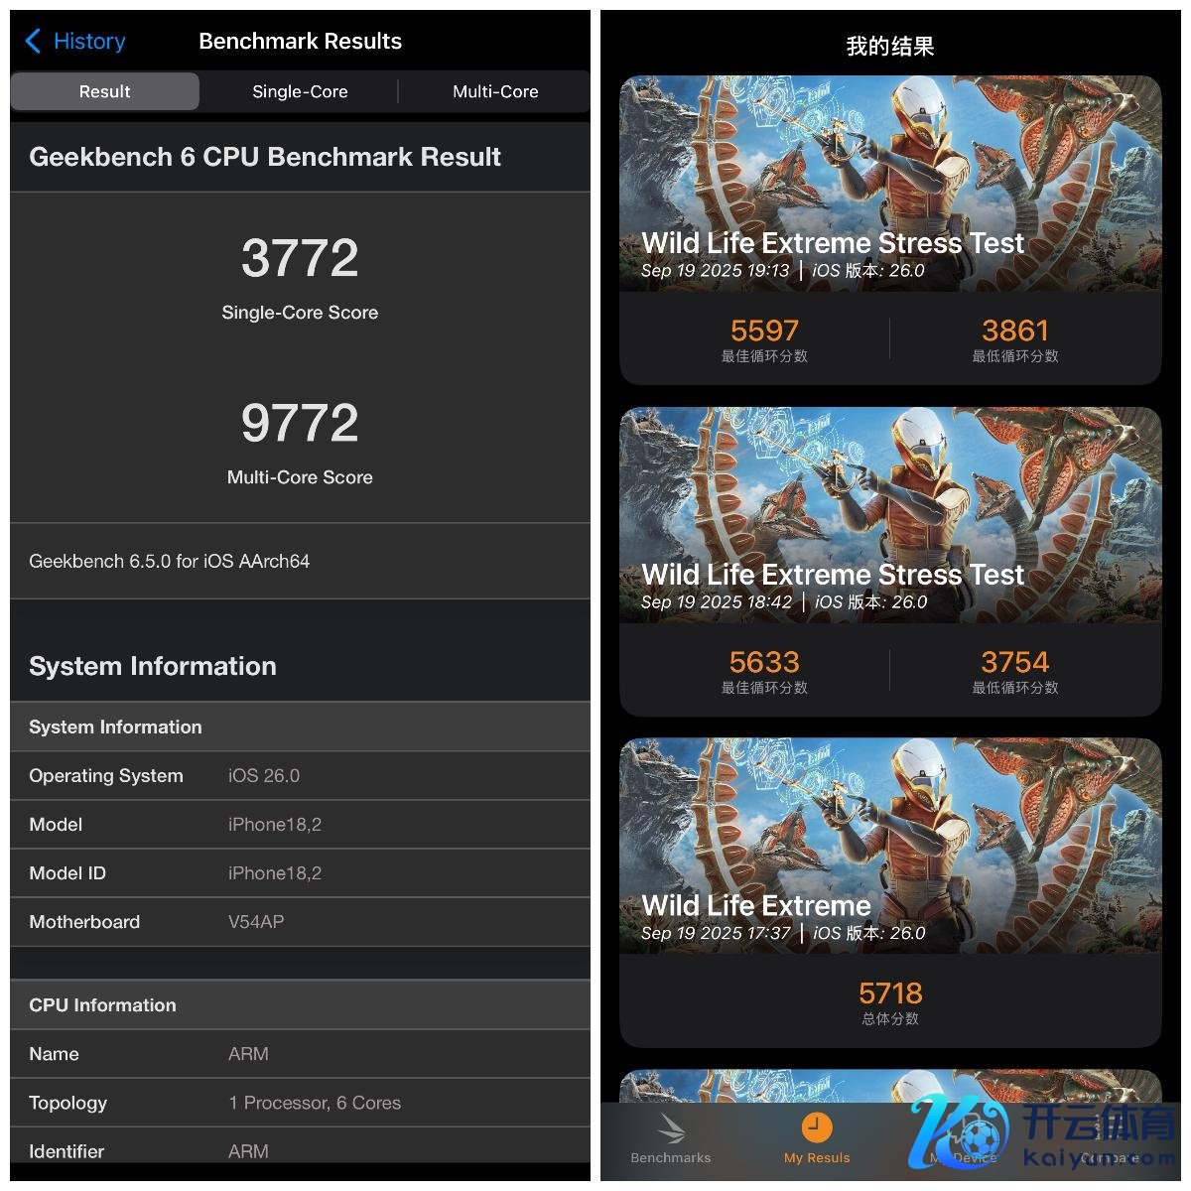The image size is (1191, 1191).
Task: Switch to the Single-Core tab
Action: 300,91
